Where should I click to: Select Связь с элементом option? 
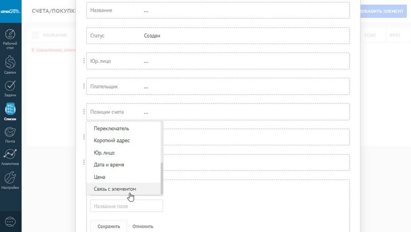pyautogui.click(x=115, y=189)
